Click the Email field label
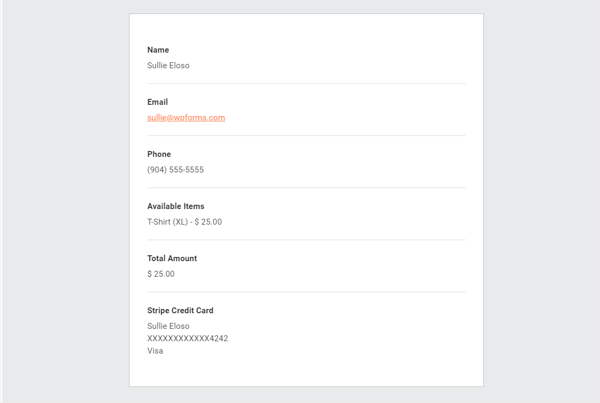This screenshot has height=403, width=600. point(158,102)
